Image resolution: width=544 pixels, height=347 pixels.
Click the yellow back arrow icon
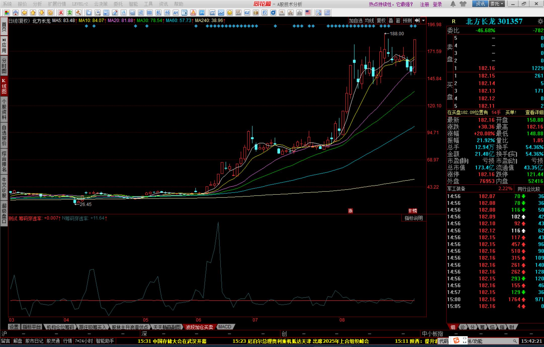point(24,13)
